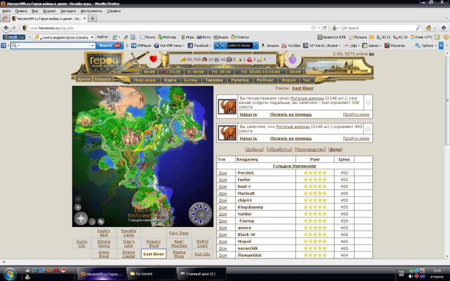Switch to Персонаж game tab
The height and width of the screenshot is (281, 450).
(145, 80)
